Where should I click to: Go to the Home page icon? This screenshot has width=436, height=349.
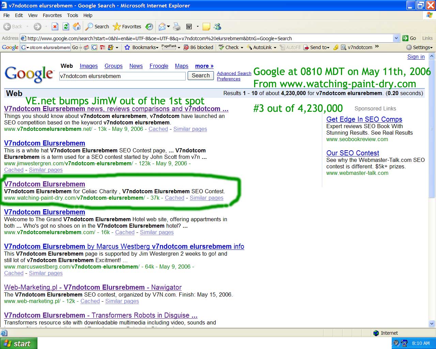point(77,27)
